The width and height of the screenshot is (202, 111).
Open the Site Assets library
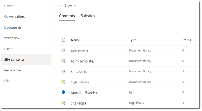pyautogui.click(x=79, y=72)
